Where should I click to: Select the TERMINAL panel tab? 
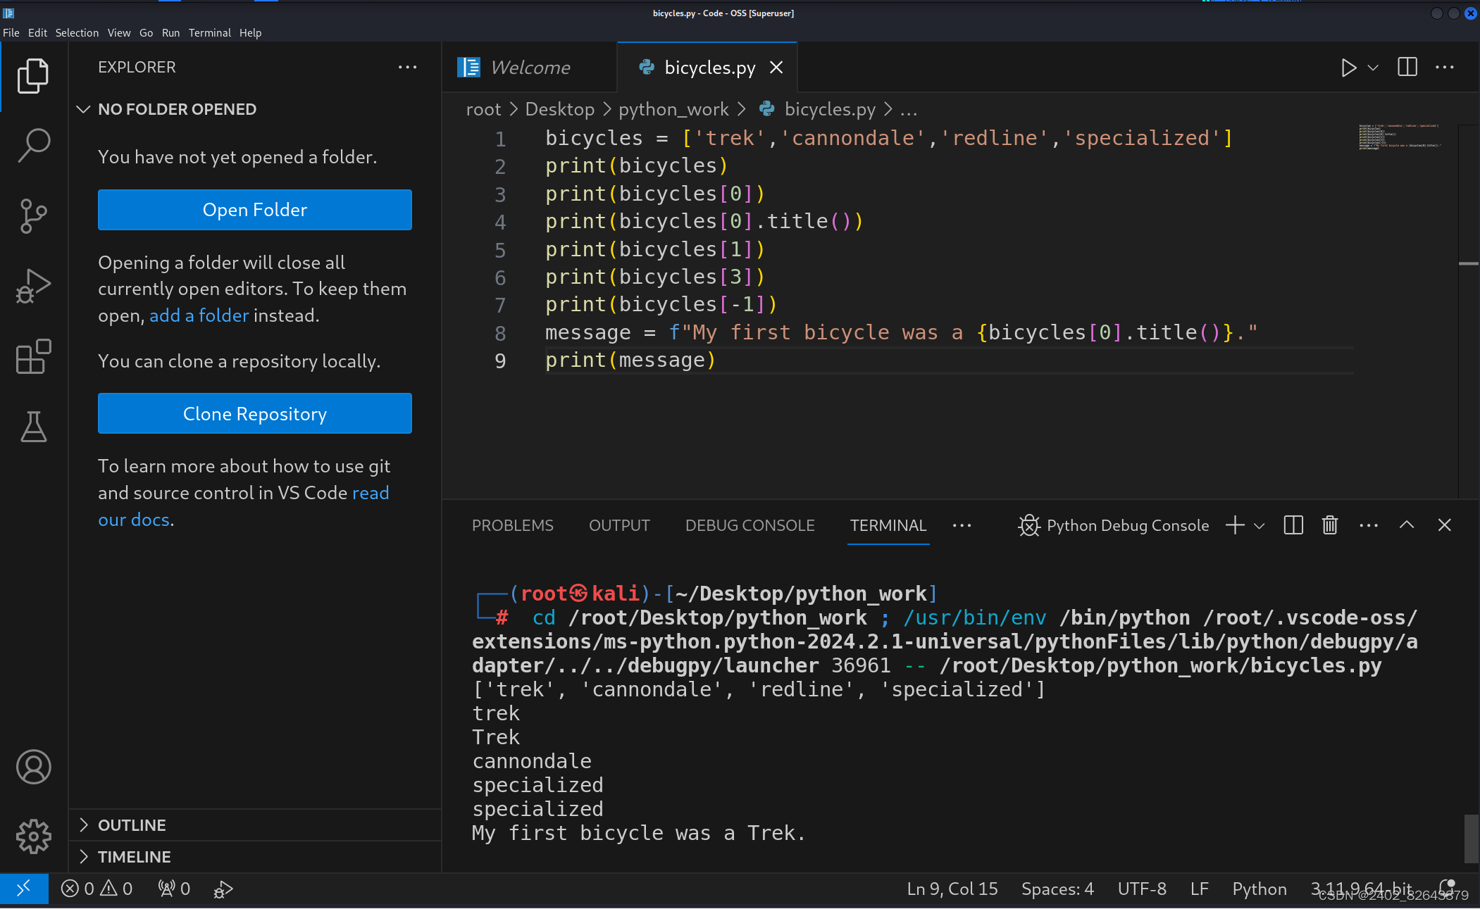[888, 525]
